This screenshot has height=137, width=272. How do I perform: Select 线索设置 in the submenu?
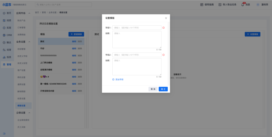[21, 99]
